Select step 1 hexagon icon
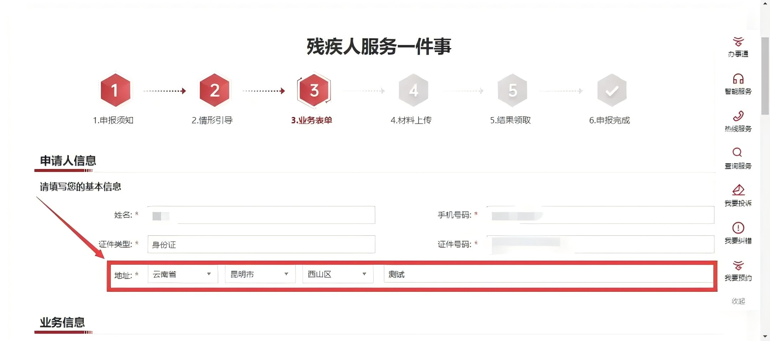 (x=115, y=90)
